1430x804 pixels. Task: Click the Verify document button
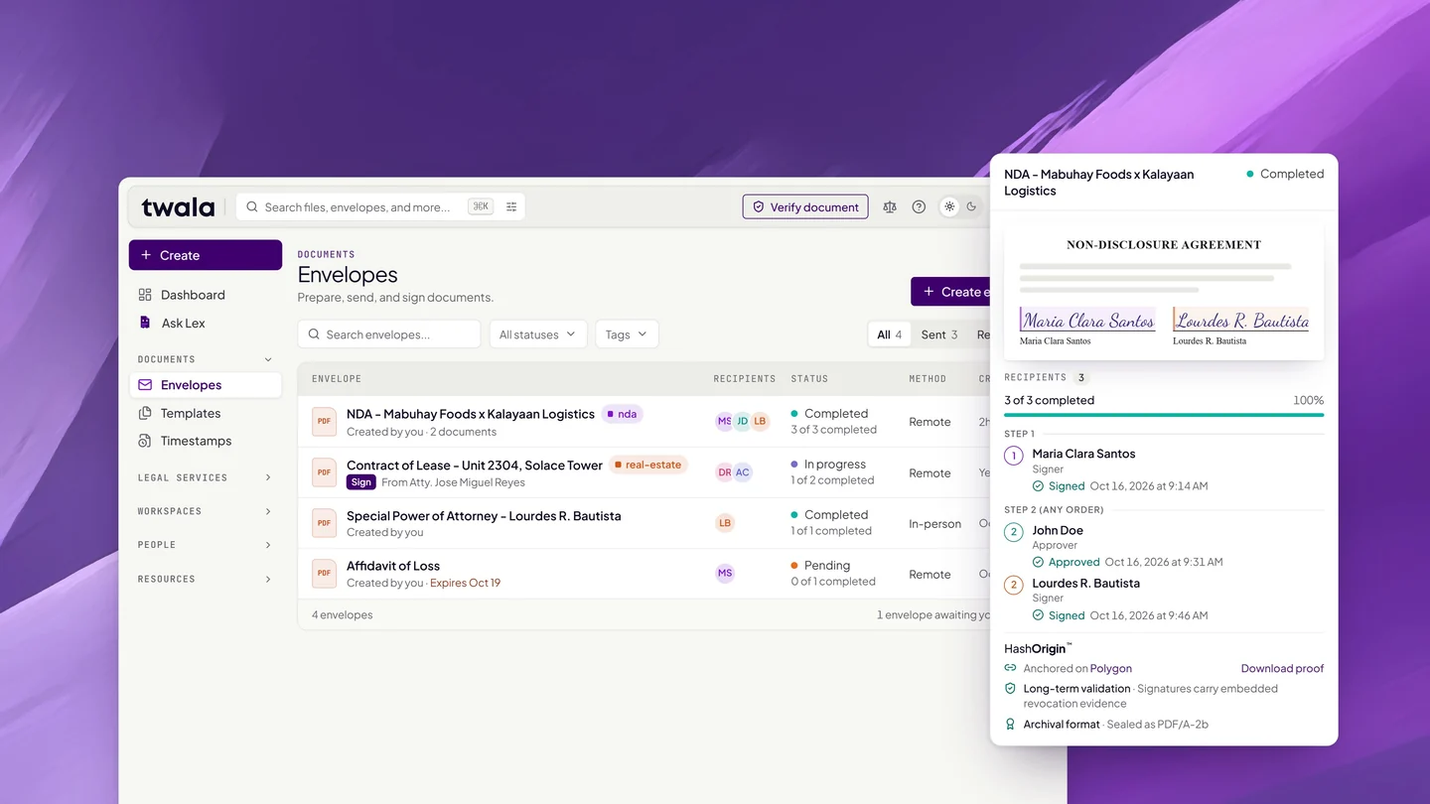point(805,207)
